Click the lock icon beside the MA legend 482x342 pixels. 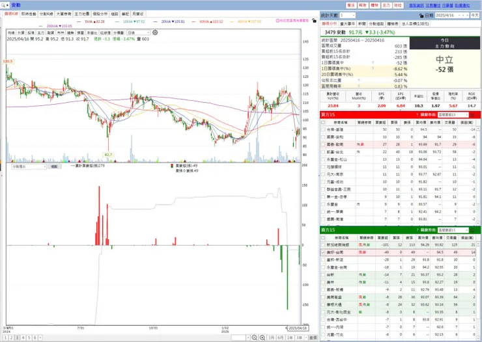coord(314,21)
